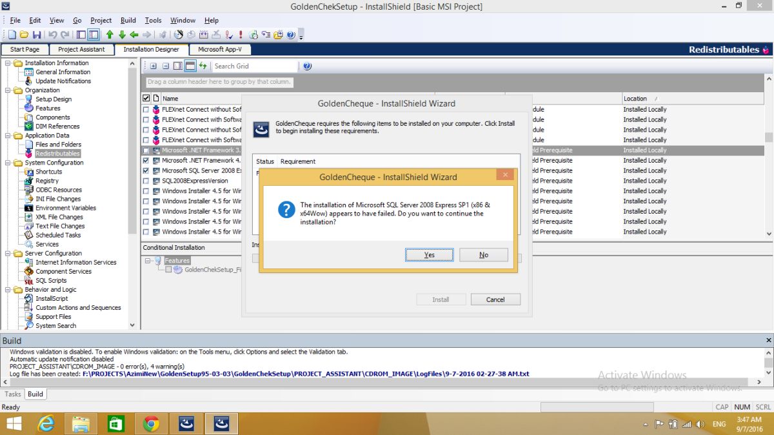Click Yes to continue the installation

tap(430, 255)
